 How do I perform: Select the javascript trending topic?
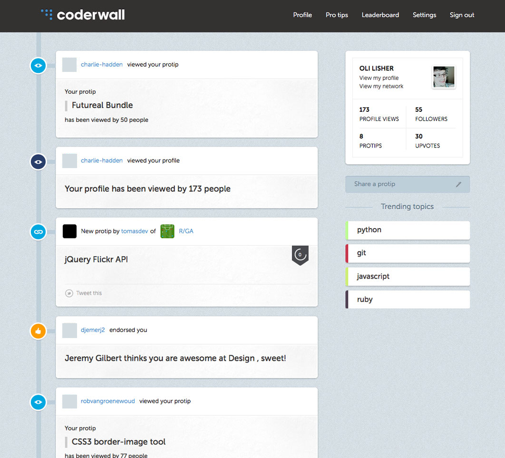coord(408,277)
